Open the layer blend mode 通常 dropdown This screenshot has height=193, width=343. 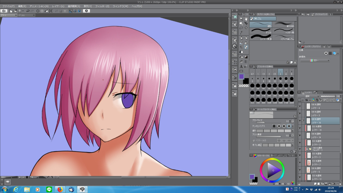308,96
